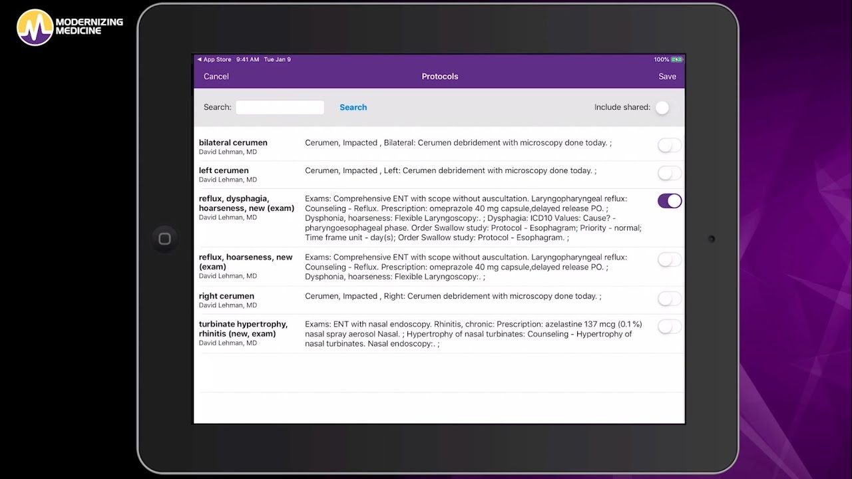Screen dimensions: 852x479
Task: Select the 'left cerumen' protocol name
Action: [224, 170]
